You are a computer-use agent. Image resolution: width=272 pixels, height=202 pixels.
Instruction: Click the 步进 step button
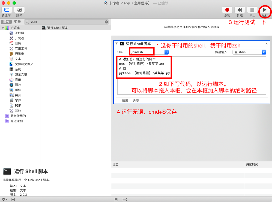[x=240, y=10]
